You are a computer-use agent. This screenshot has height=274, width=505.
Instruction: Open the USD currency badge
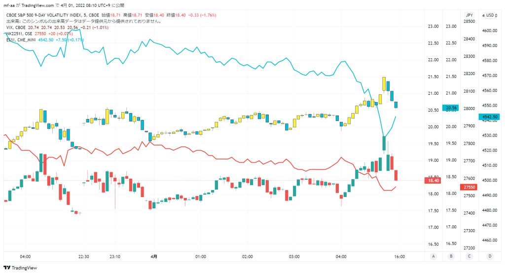[x=490, y=15]
